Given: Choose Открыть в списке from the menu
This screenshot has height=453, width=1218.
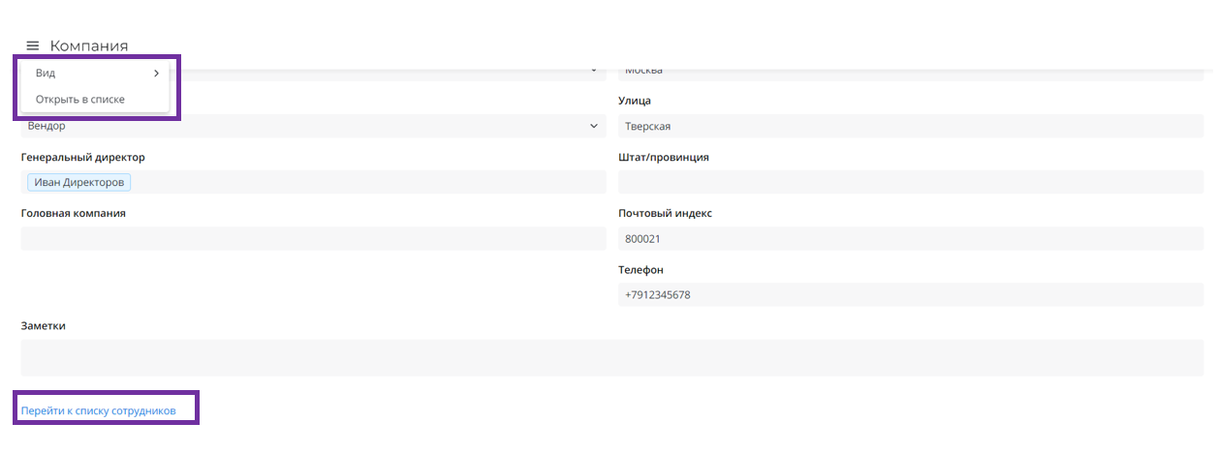Looking at the screenshot, I should coord(80,99).
